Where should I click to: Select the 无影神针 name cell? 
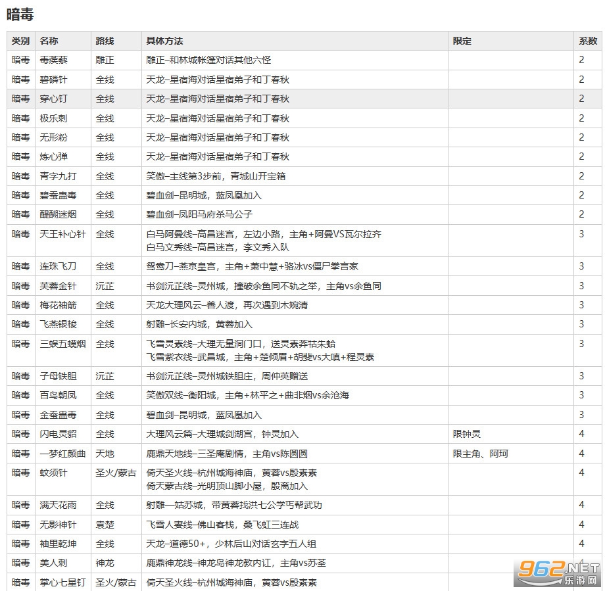tap(63, 525)
